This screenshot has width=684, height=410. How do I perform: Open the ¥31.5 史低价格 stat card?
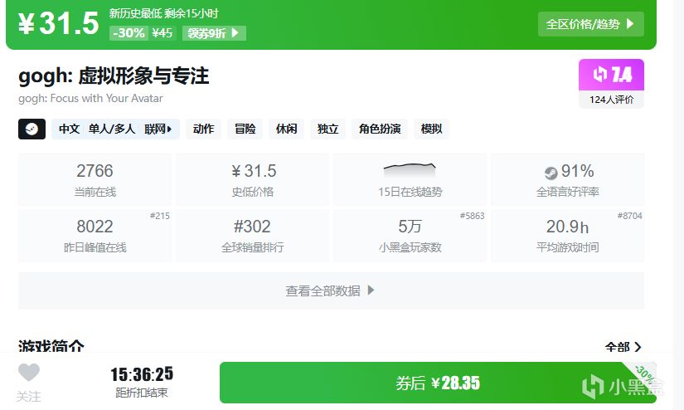pos(253,179)
